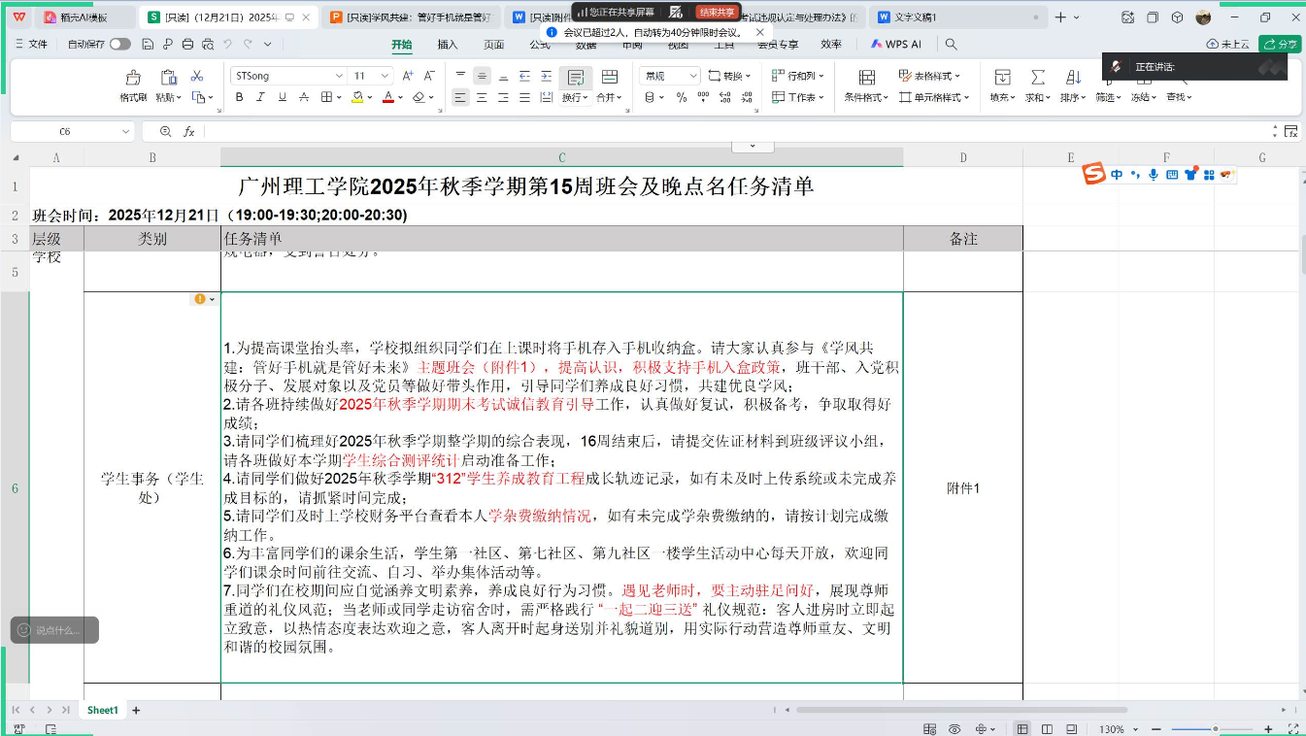Apply bold formatting with the B icon

click(x=239, y=97)
